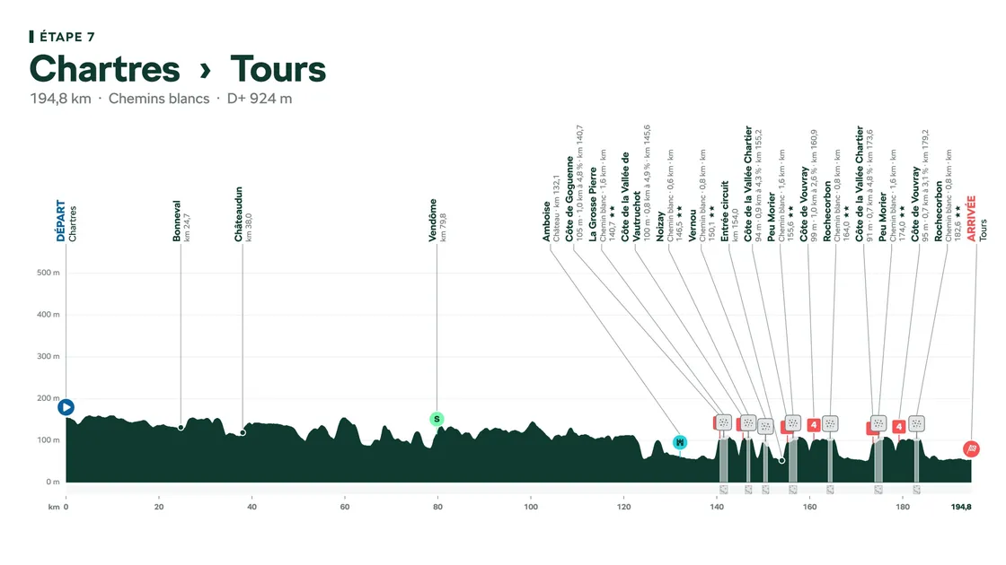Click the Châteaudun waypoint dot on the profile
The image size is (1006, 565).
243,432
